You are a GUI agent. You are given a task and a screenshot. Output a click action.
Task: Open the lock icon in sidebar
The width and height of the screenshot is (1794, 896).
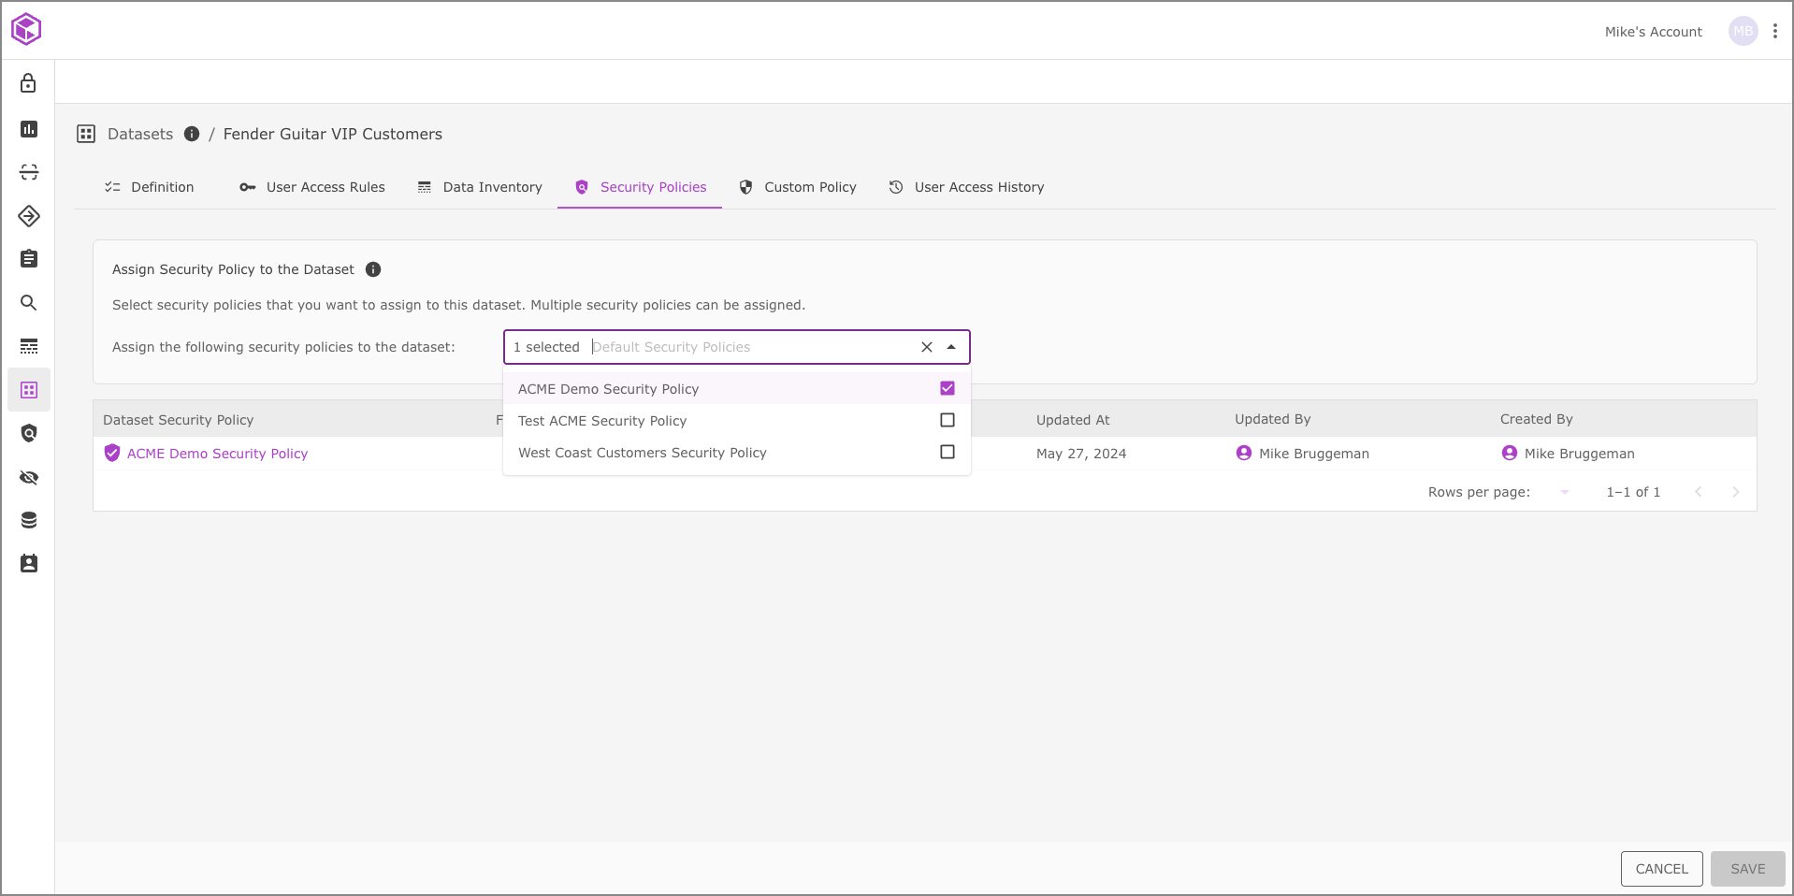[x=29, y=83]
